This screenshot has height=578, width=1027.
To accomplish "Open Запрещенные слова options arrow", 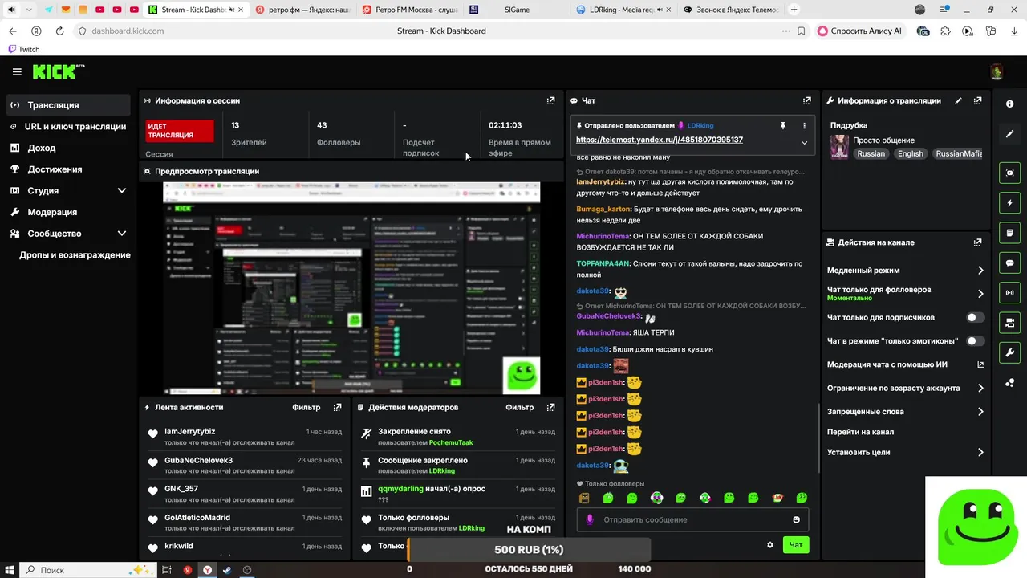I will [980, 412].
